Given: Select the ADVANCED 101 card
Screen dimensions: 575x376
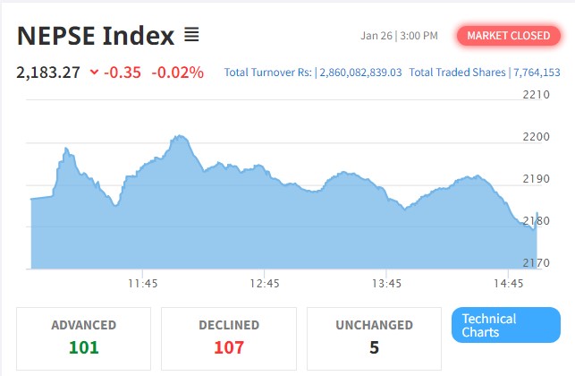Looking at the screenshot, I should pos(84,338).
